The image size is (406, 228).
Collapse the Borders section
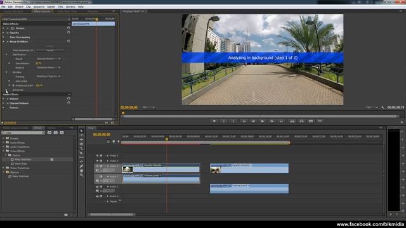[6, 72]
